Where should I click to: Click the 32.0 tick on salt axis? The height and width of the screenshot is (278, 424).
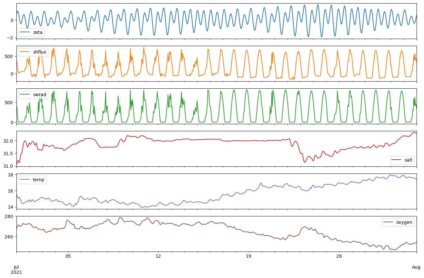(x=8, y=141)
